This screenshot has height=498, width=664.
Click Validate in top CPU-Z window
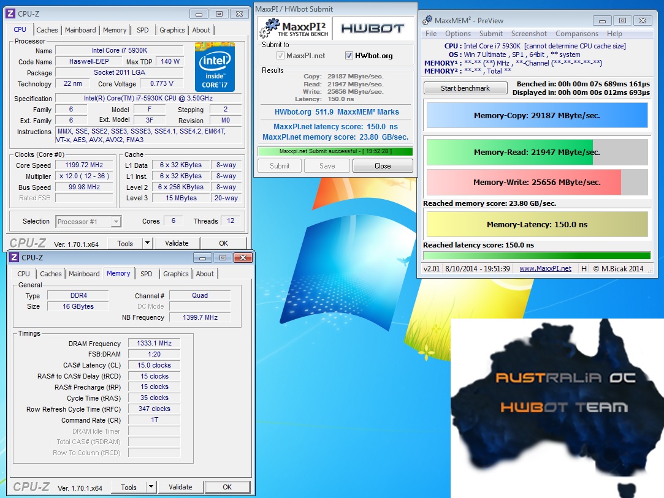tap(177, 243)
